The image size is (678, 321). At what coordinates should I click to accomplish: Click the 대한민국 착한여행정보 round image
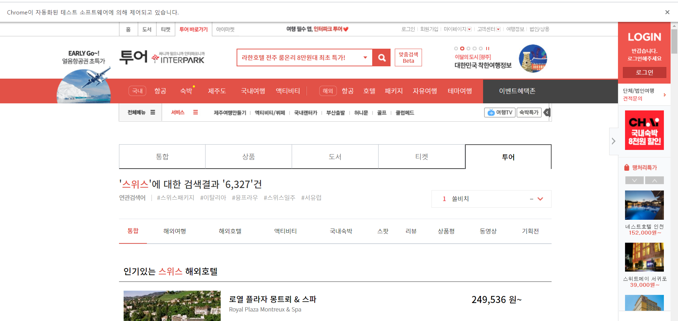click(x=533, y=59)
